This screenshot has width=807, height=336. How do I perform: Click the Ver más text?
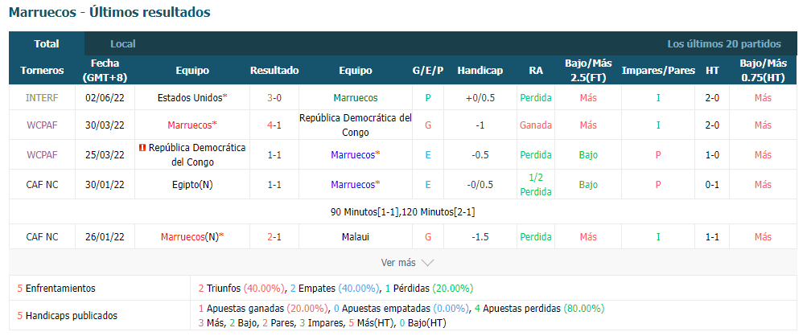pyautogui.click(x=397, y=263)
